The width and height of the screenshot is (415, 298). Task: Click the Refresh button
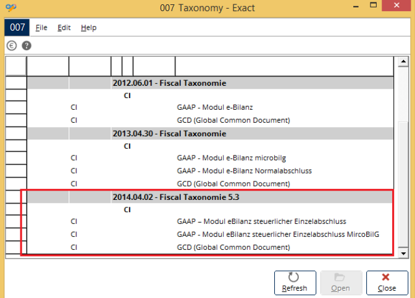[295, 283]
